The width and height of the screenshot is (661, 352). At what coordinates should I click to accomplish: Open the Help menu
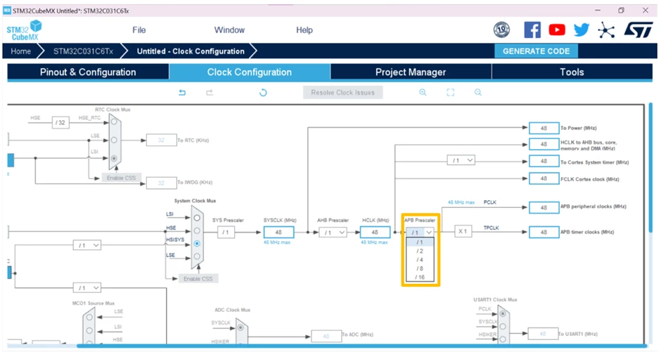tap(304, 30)
